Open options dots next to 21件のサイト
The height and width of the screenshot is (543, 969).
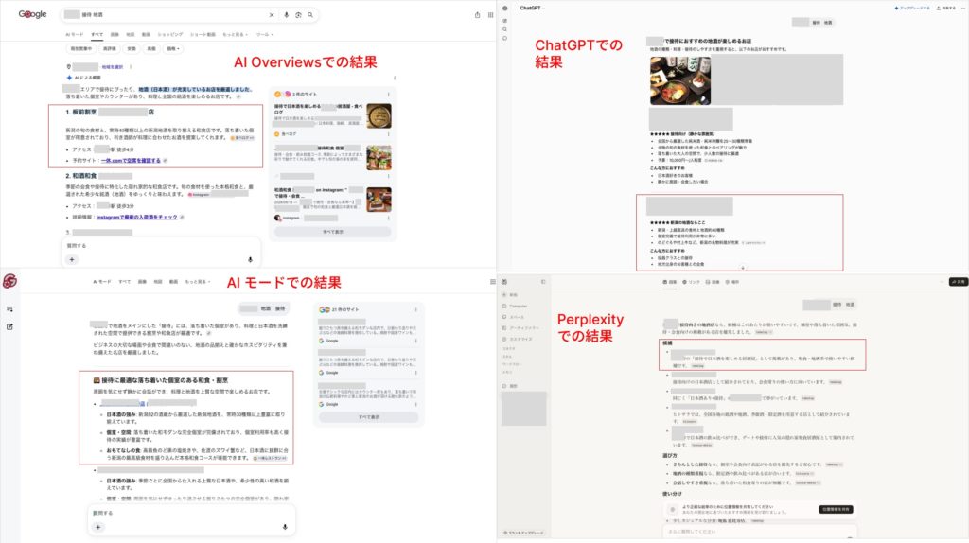pyautogui.click(x=416, y=310)
